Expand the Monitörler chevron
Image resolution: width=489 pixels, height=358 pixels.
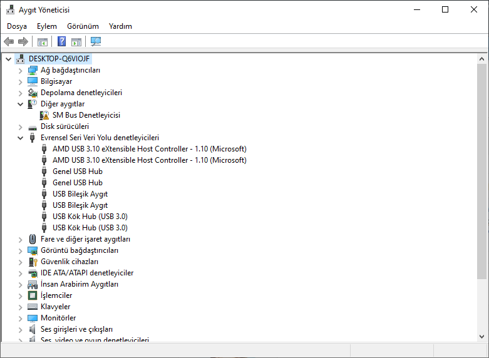[20, 319]
